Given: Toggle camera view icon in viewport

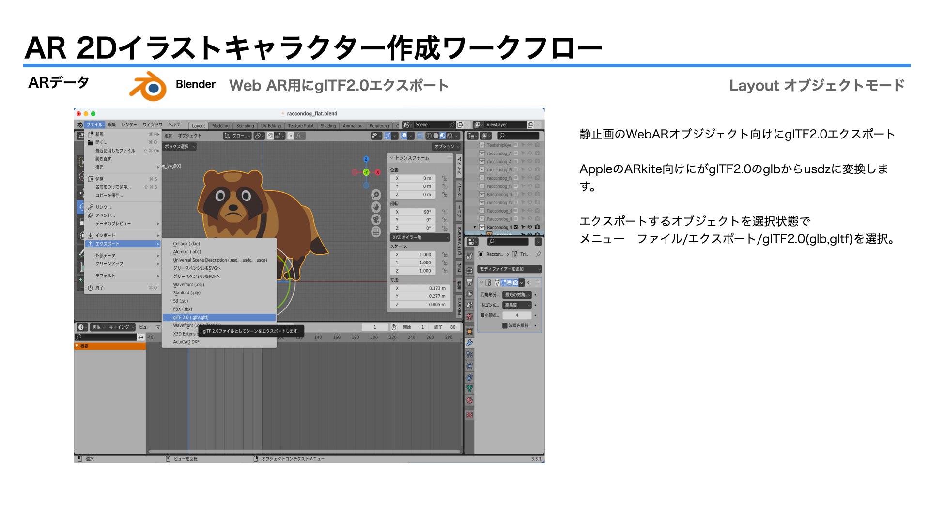Looking at the screenshot, I should 376,219.
